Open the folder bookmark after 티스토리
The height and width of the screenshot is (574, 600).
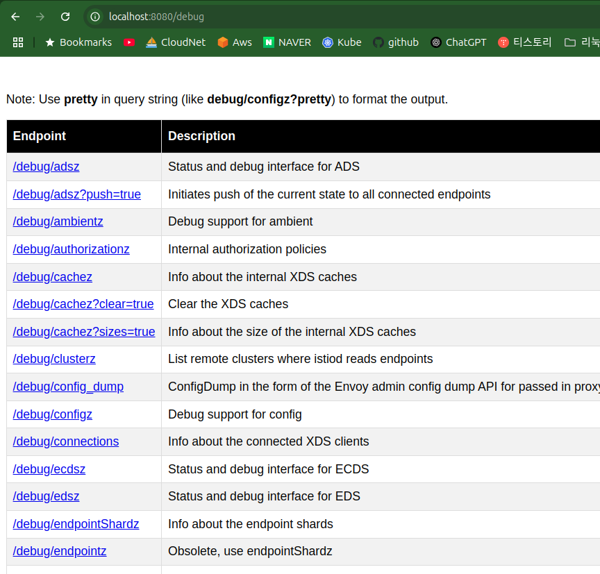point(582,42)
